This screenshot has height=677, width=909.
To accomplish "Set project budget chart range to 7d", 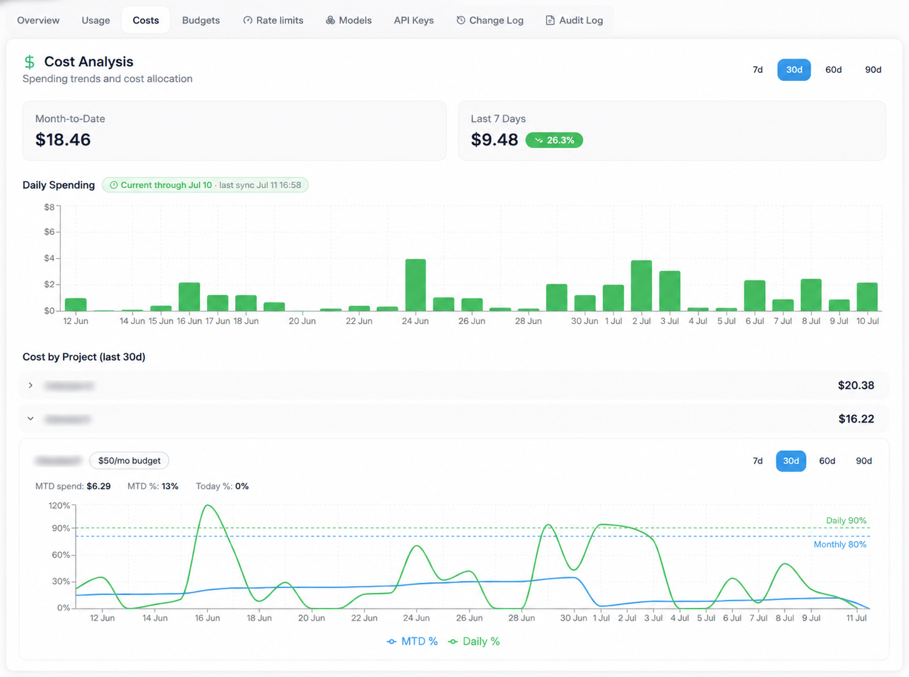I will [x=758, y=461].
